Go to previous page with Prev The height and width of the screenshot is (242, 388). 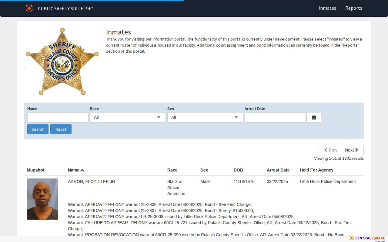pyautogui.click(x=330, y=150)
